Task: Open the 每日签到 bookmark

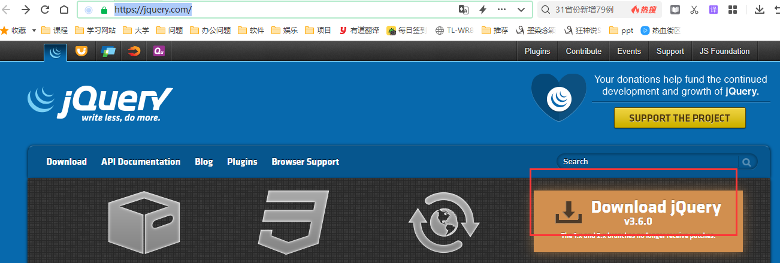Action: tap(407, 30)
